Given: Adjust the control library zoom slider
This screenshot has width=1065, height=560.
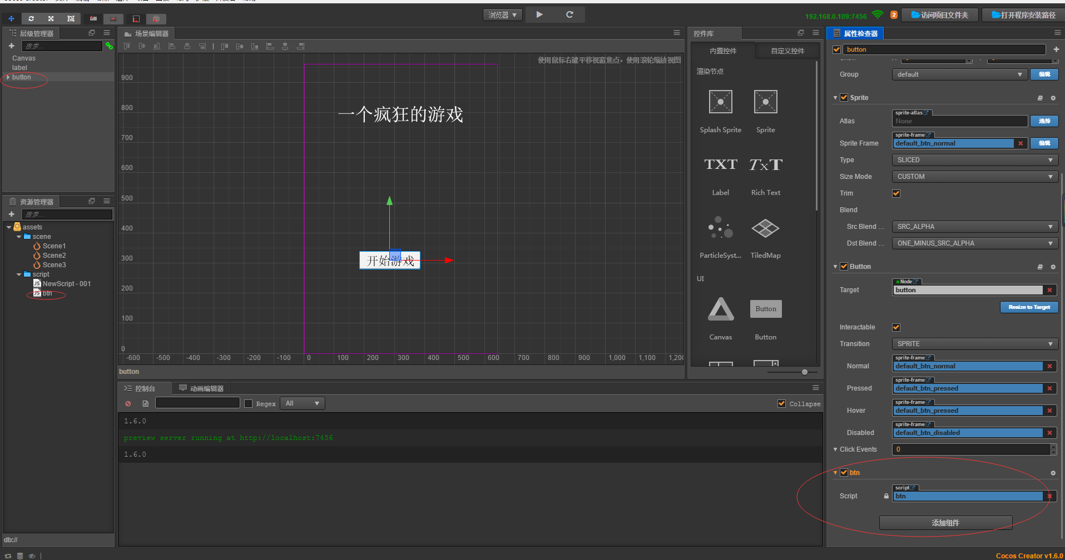Looking at the screenshot, I should click(x=804, y=372).
